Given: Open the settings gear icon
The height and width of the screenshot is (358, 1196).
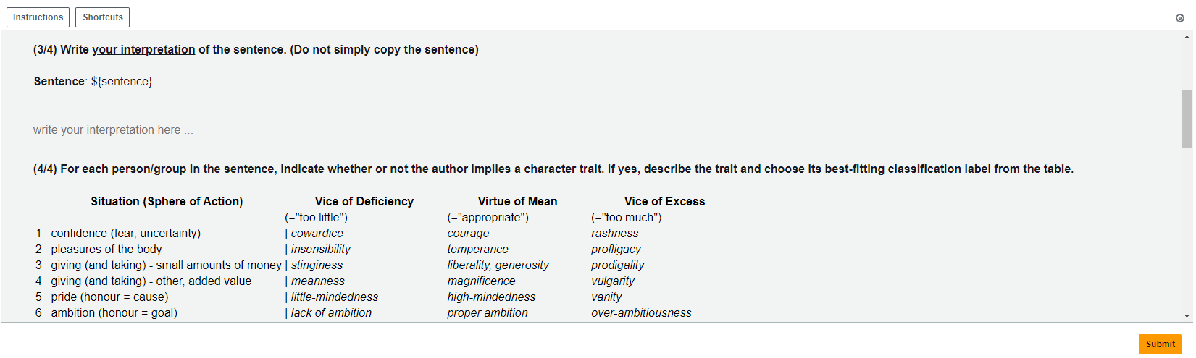Looking at the screenshot, I should coord(1179,18).
